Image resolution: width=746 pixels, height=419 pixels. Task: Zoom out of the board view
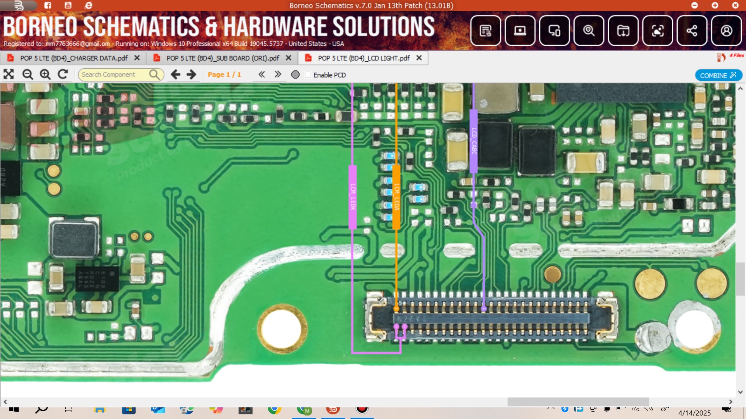point(27,74)
